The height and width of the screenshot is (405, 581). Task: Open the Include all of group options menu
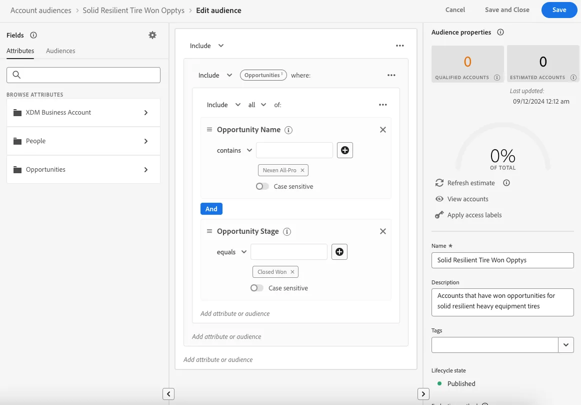tap(383, 105)
